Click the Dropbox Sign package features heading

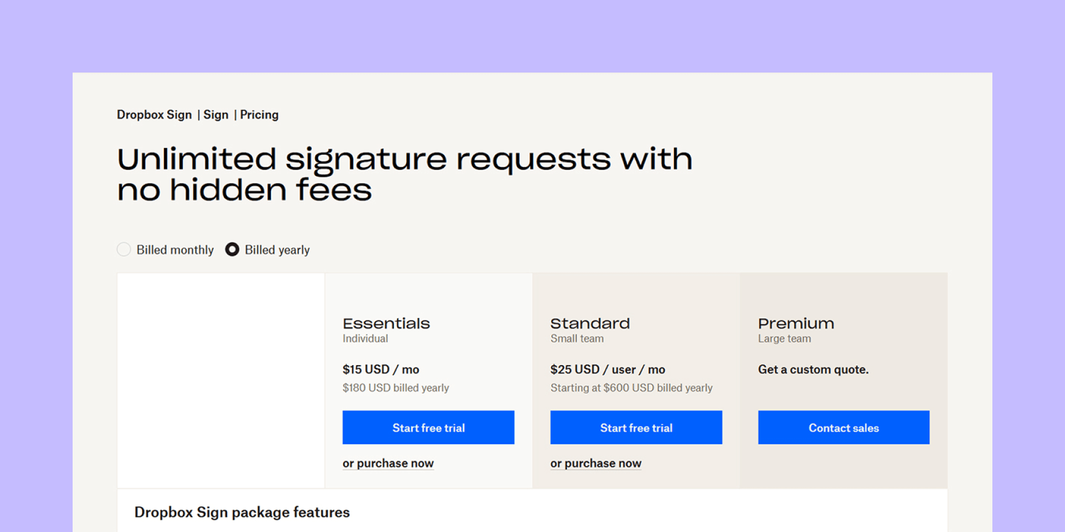(x=242, y=512)
